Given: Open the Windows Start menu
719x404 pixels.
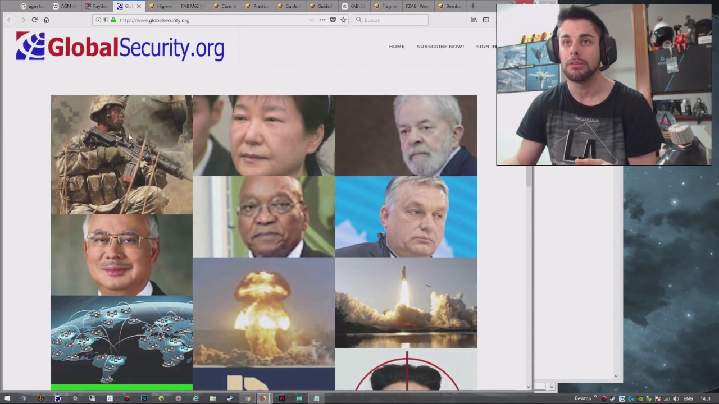Looking at the screenshot, I should (x=7, y=398).
